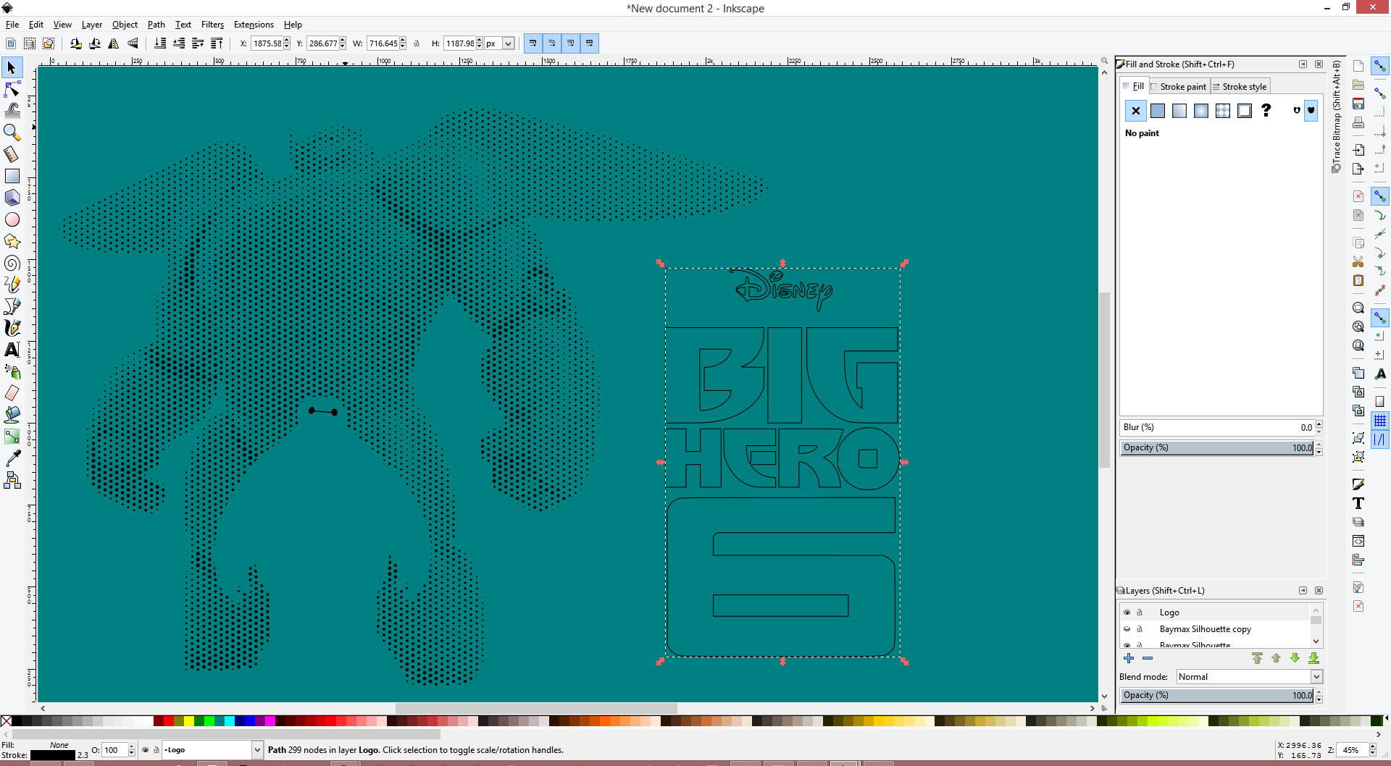Select the Eraser tool
The height and width of the screenshot is (766, 1391).
pos(12,393)
